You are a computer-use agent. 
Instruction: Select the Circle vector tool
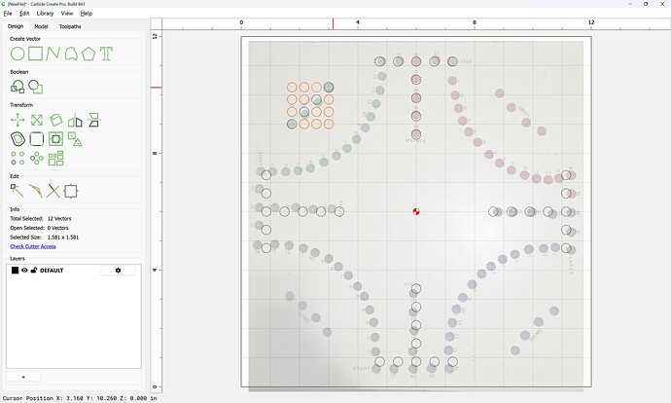18,54
